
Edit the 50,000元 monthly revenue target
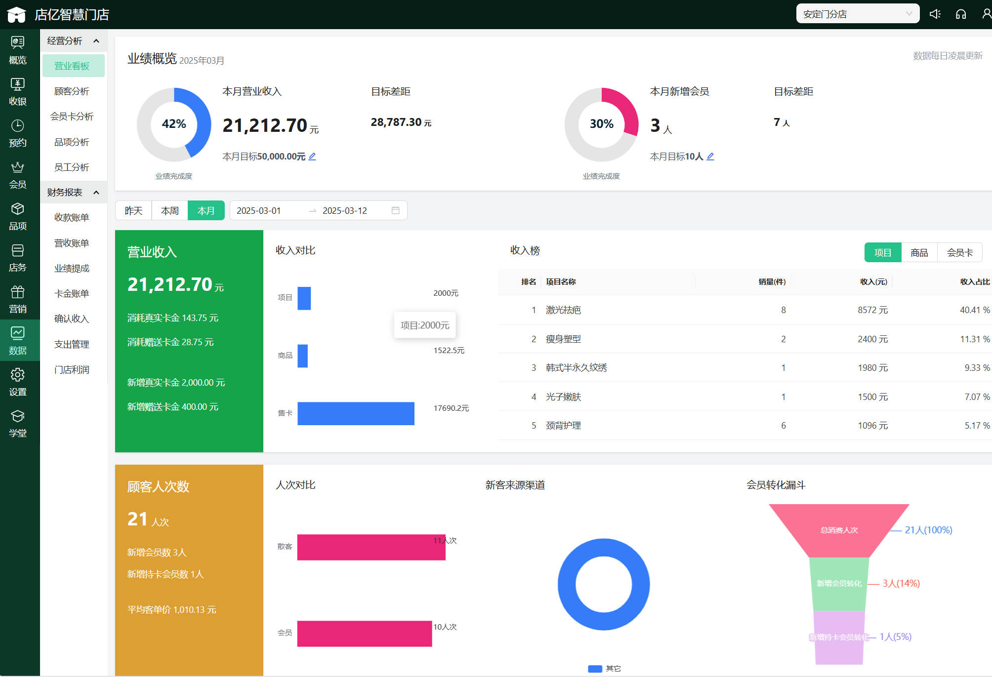(312, 157)
